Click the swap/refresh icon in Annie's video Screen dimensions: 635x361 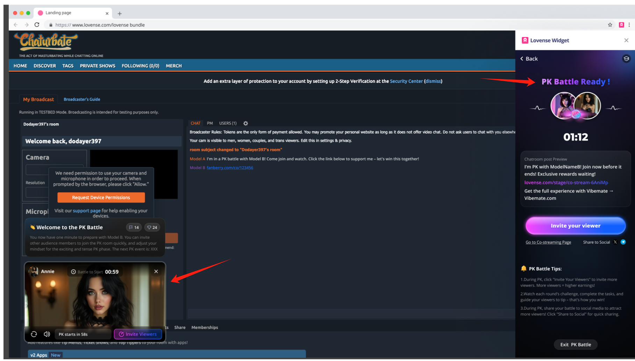pyautogui.click(x=34, y=334)
